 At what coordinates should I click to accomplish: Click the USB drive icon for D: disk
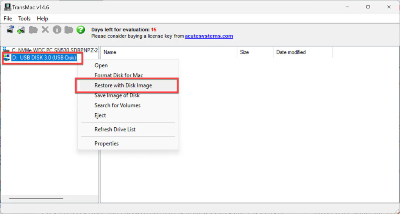coord(7,58)
